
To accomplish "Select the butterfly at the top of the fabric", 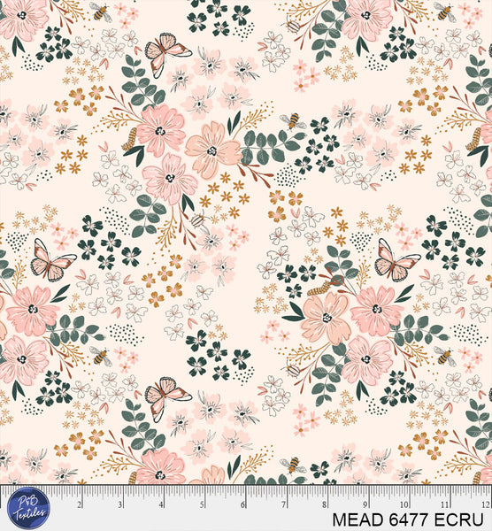I will [168, 54].
